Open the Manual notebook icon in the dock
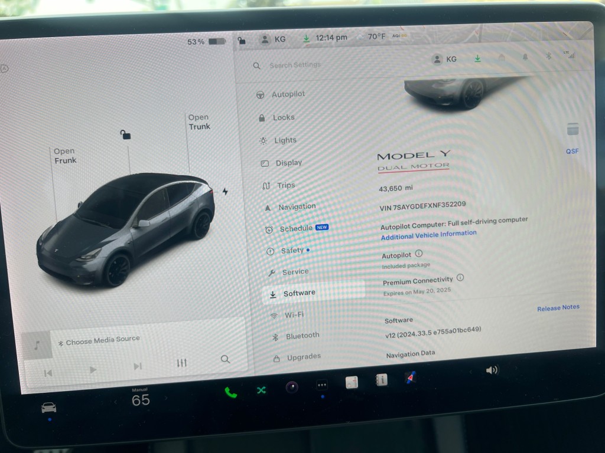This screenshot has width=605, height=453. [x=382, y=380]
